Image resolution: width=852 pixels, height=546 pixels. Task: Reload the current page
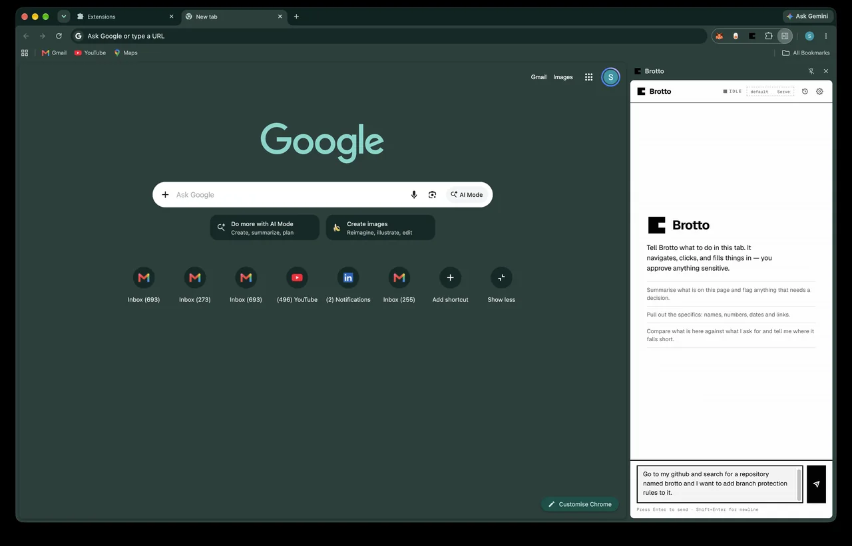point(59,36)
